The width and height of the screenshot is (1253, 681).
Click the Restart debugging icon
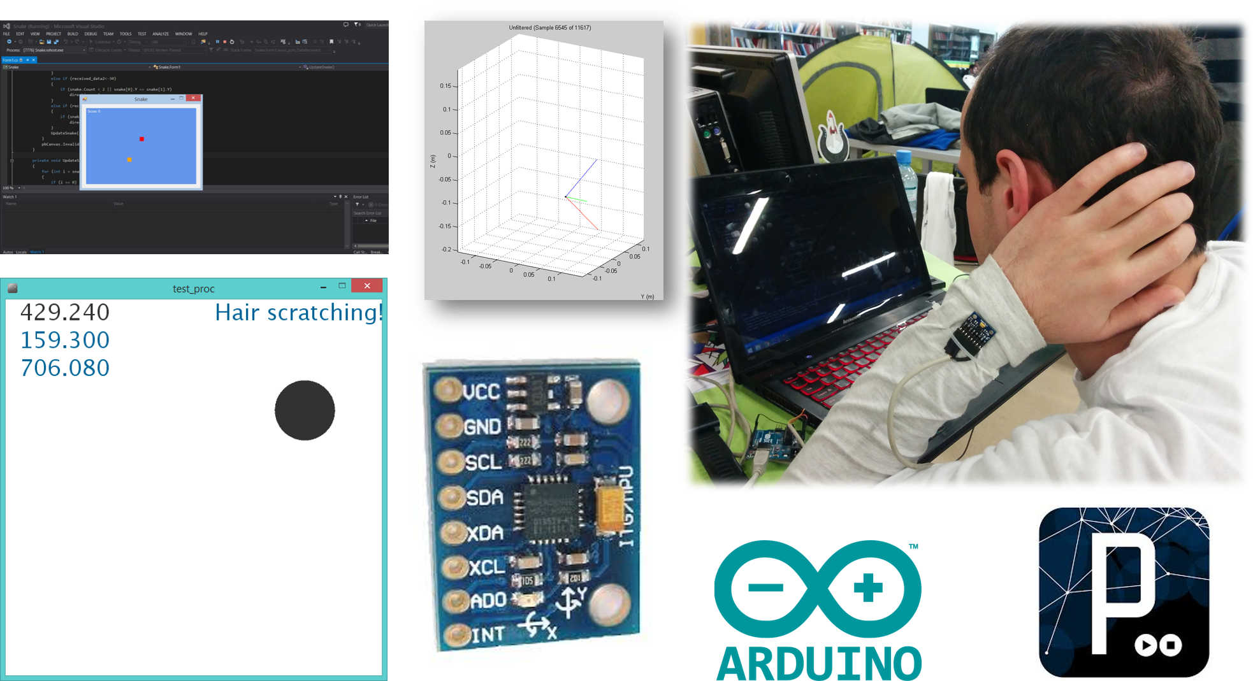pyautogui.click(x=232, y=41)
